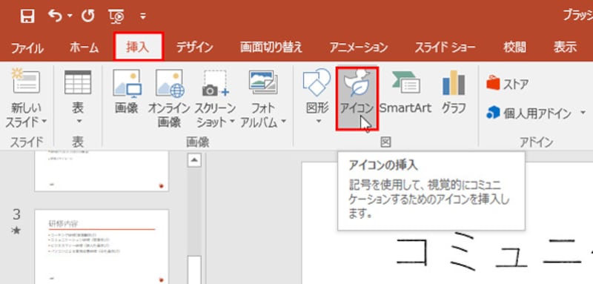Select the 挿入 ribbon tab
Screen dimensions: 593x284
[x=138, y=47]
